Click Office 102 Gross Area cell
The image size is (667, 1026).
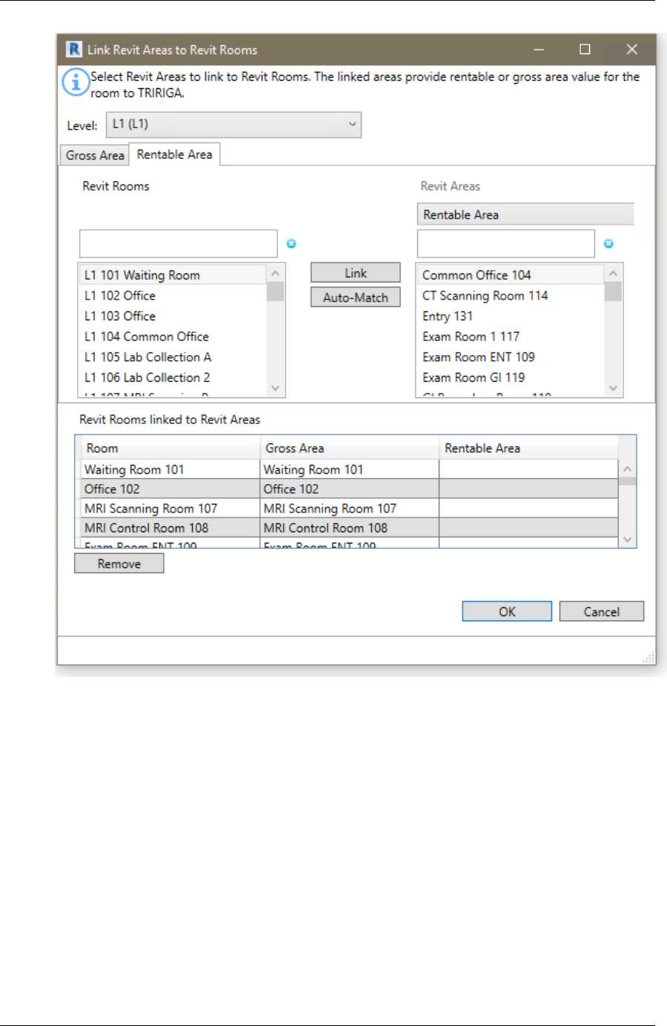click(350, 489)
